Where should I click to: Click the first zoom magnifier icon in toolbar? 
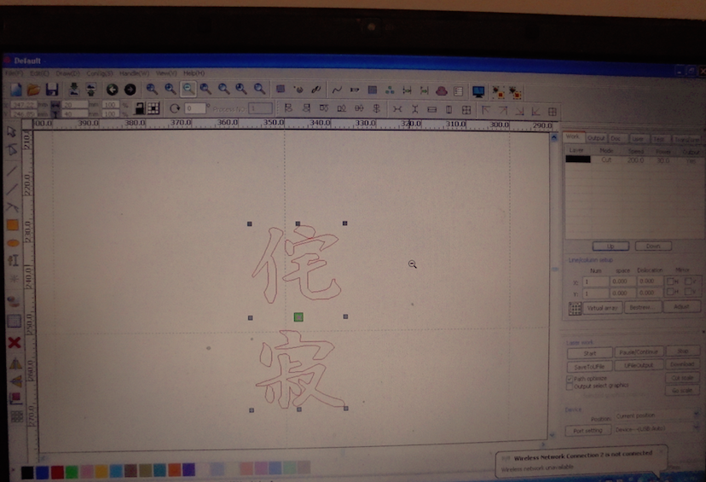152,90
